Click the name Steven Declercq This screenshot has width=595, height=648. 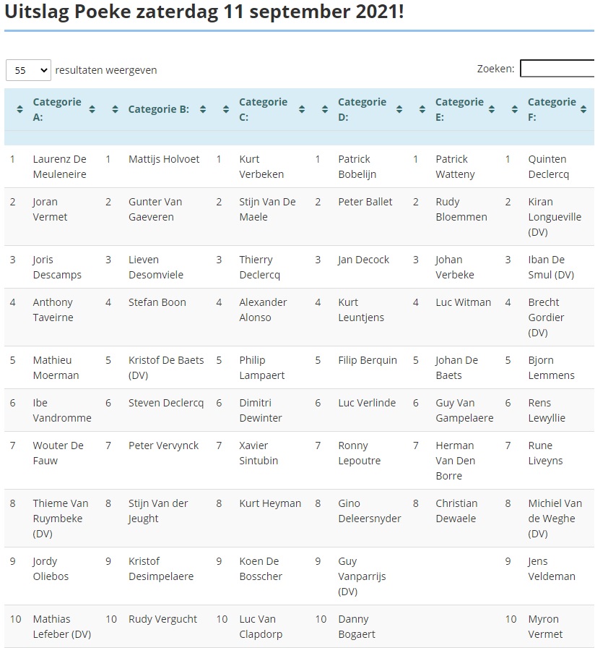pyautogui.click(x=166, y=403)
